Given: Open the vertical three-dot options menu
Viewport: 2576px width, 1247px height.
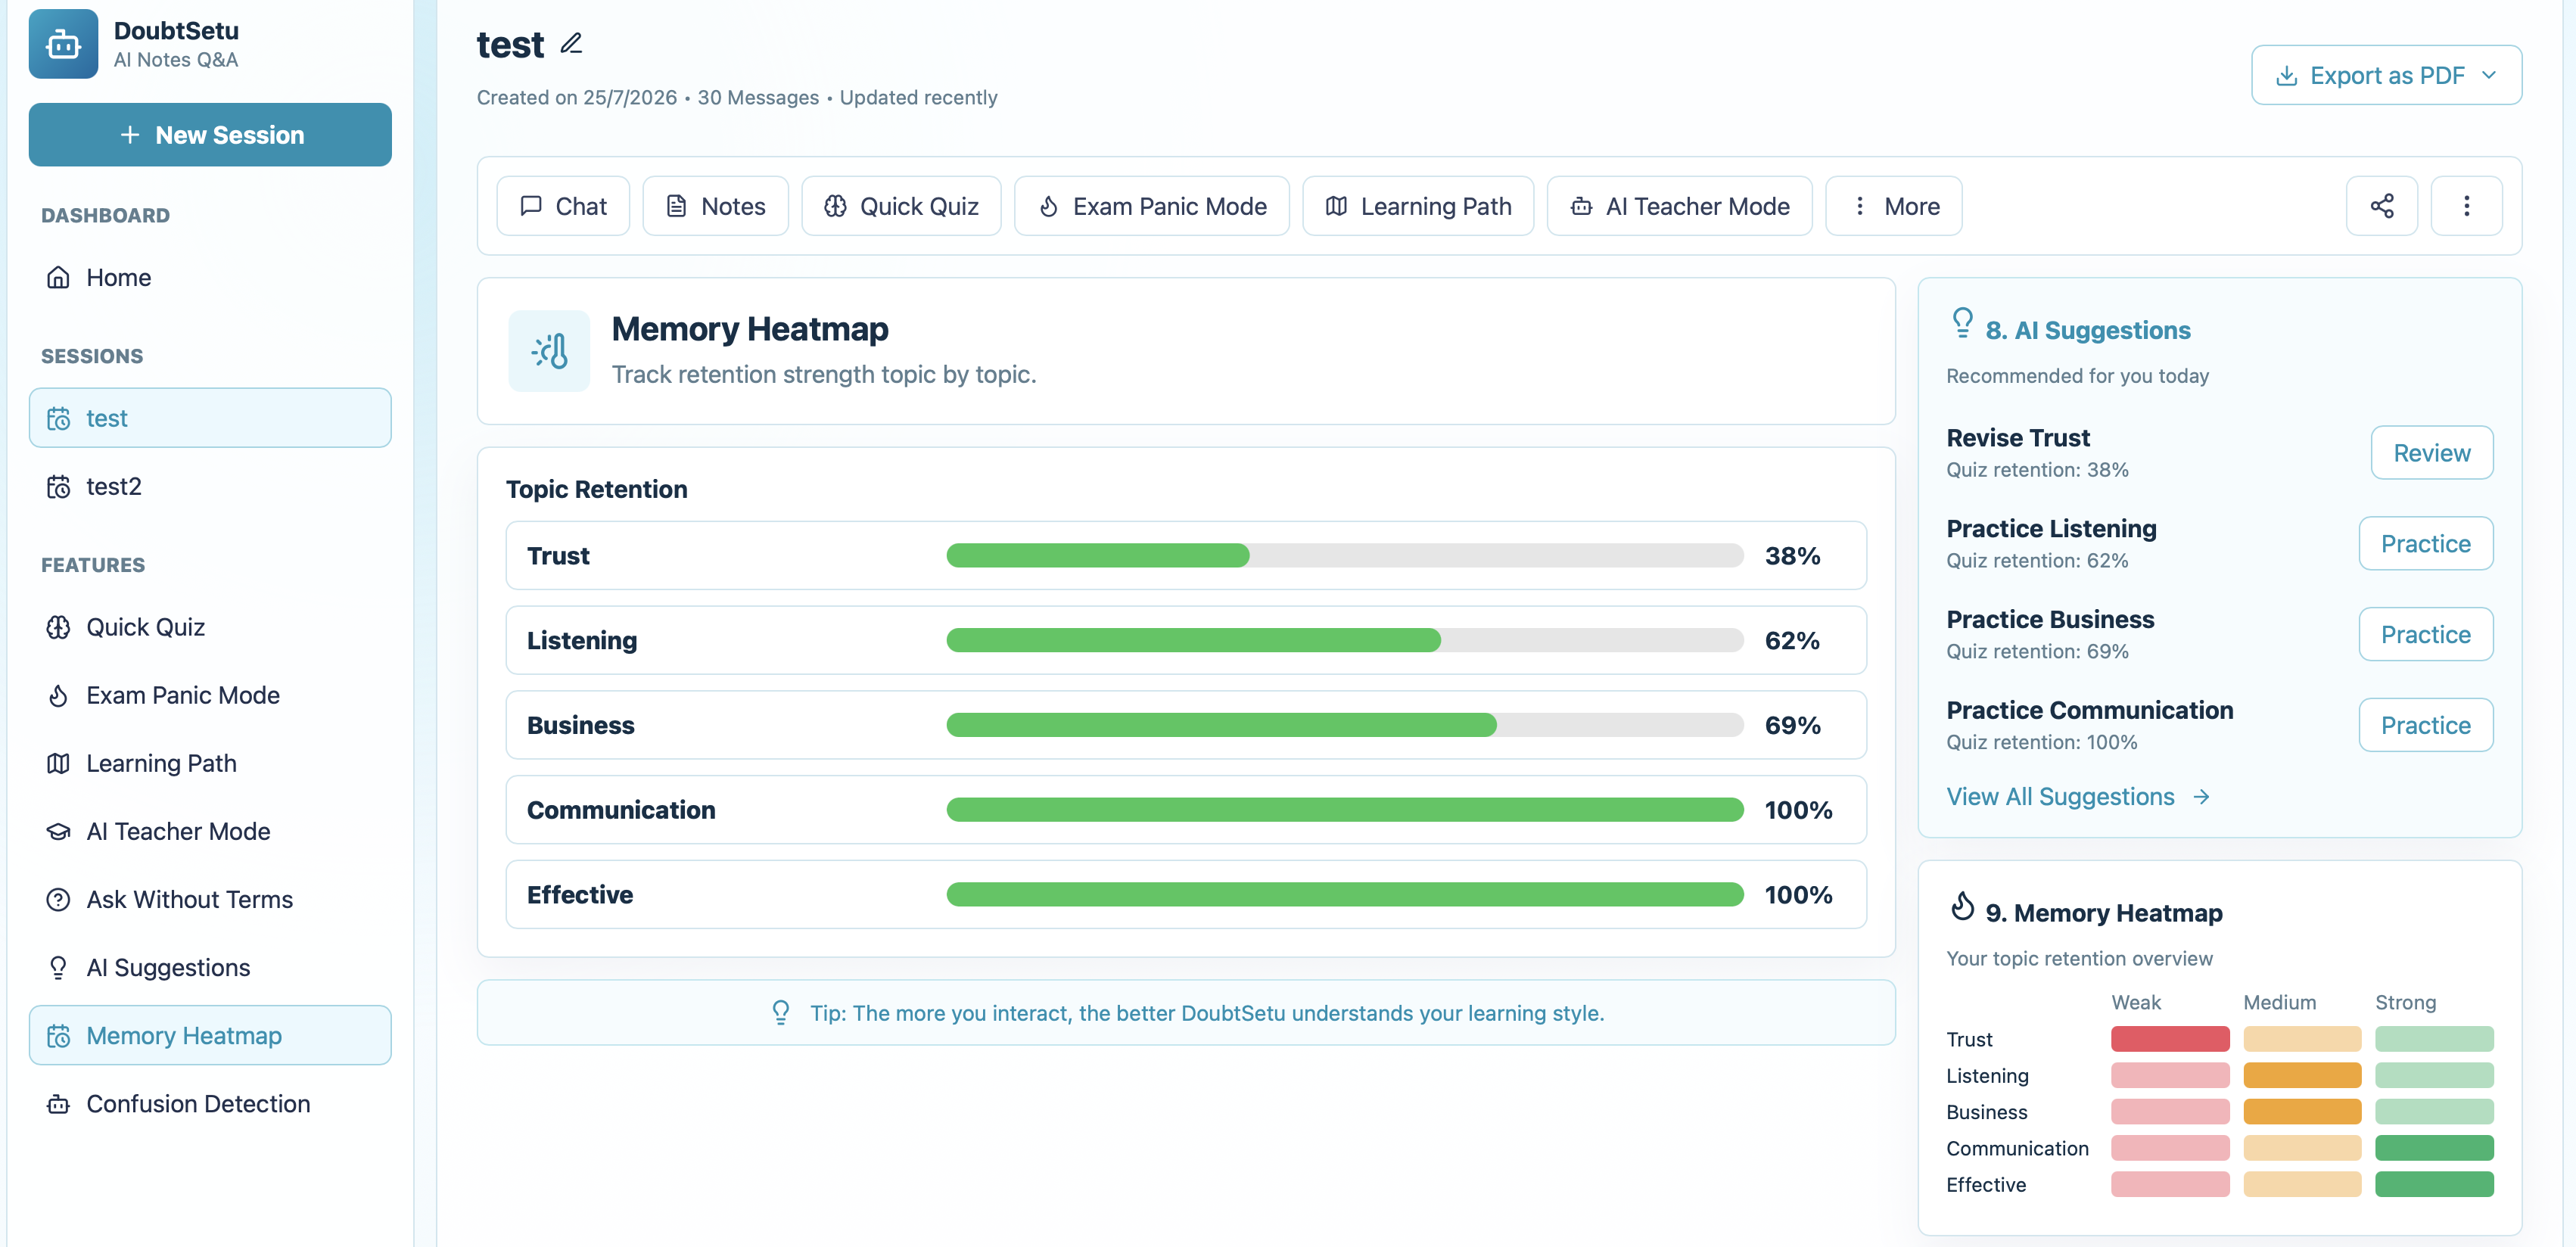Looking at the screenshot, I should click(2466, 206).
